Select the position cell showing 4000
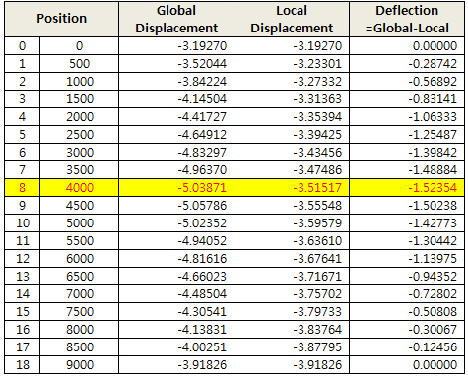468x377 pixels. pyautogui.click(x=79, y=188)
